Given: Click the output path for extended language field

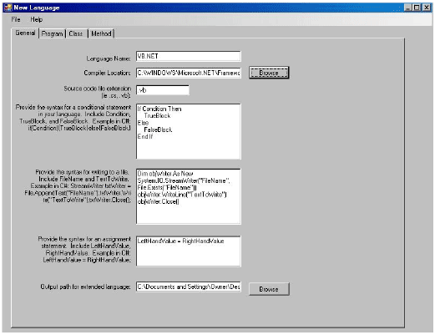Looking at the screenshot, I should (x=189, y=287).
